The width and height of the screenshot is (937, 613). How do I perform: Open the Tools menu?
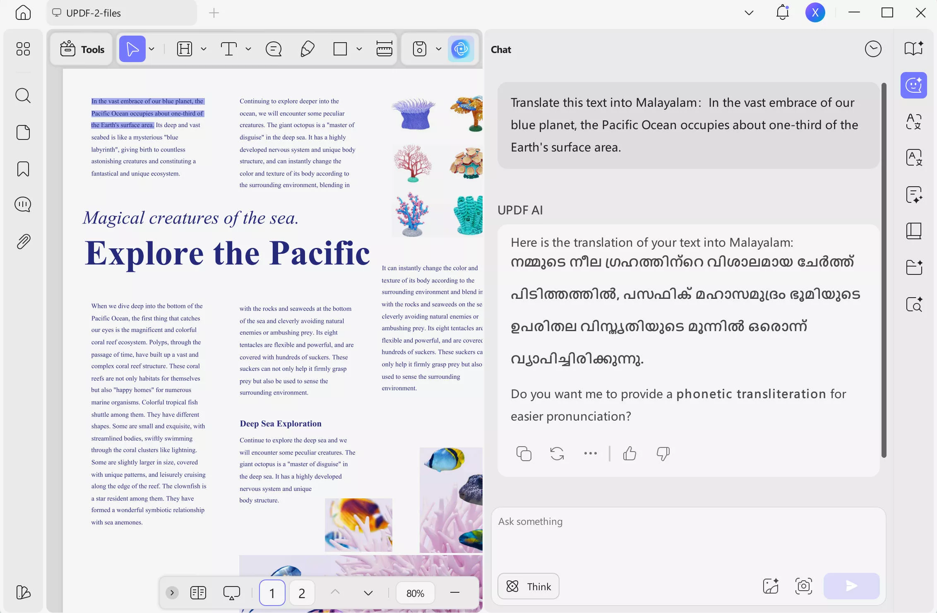pyautogui.click(x=81, y=49)
